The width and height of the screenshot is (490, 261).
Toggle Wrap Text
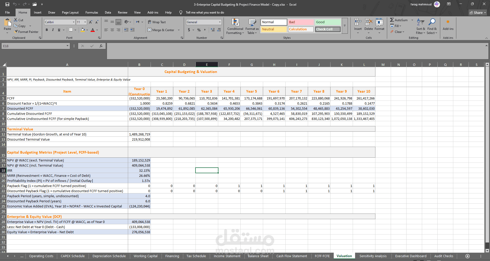[157, 22]
